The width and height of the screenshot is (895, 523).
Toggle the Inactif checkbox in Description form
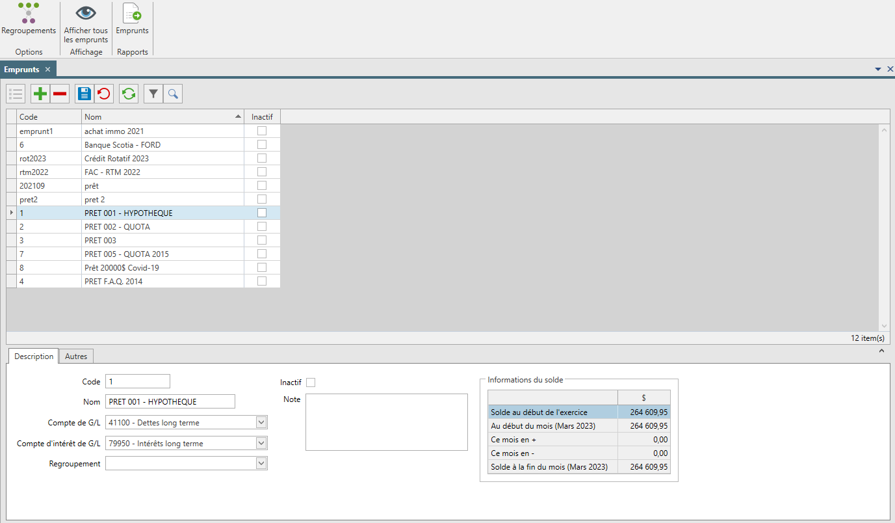pos(311,382)
